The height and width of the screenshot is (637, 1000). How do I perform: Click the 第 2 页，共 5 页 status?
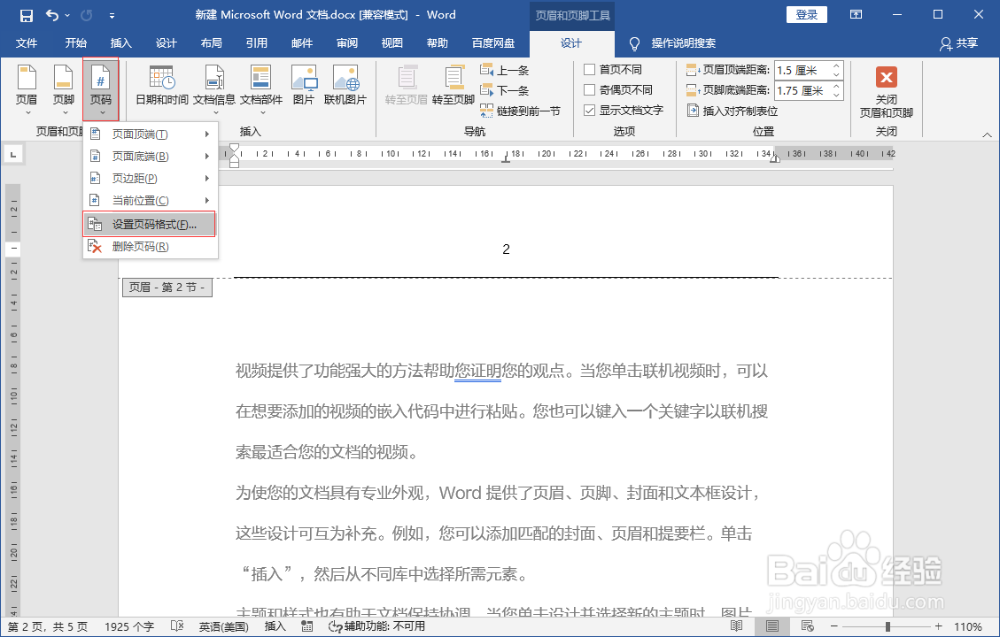(48, 626)
